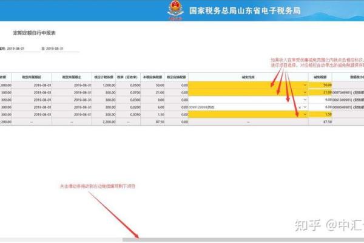Screen dimensions: 364x243
Task: Click the 减免税额 cell showing 6.00
Action: click(x=320, y=107)
